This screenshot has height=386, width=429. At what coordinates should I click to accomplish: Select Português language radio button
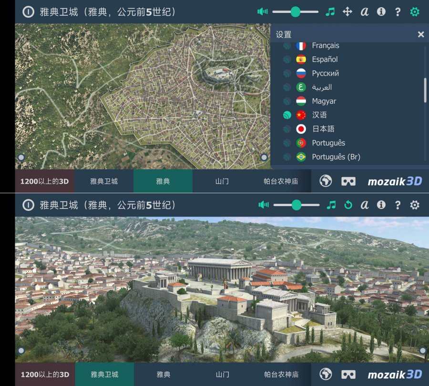(x=287, y=143)
